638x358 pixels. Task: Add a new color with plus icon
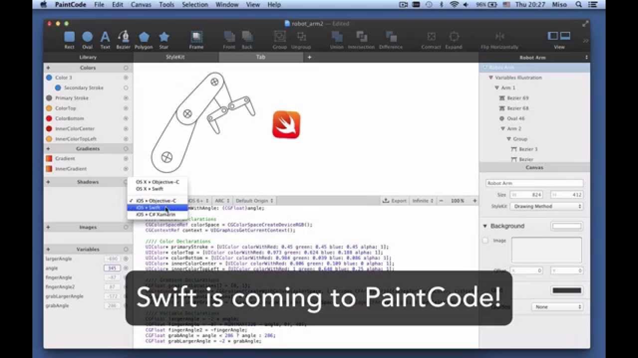point(48,68)
